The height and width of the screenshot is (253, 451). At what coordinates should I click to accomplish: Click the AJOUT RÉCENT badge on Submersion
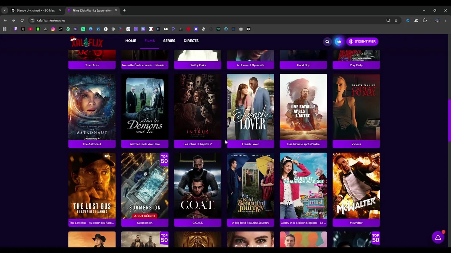coord(144,216)
